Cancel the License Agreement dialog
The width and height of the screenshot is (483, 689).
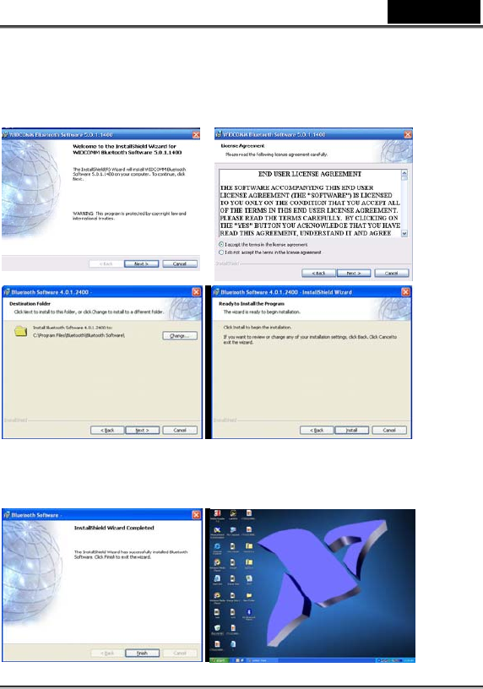point(392,273)
